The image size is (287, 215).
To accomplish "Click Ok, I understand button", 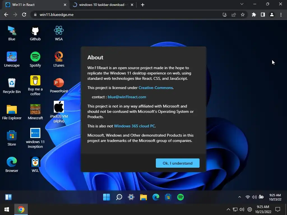I will point(177,163).
